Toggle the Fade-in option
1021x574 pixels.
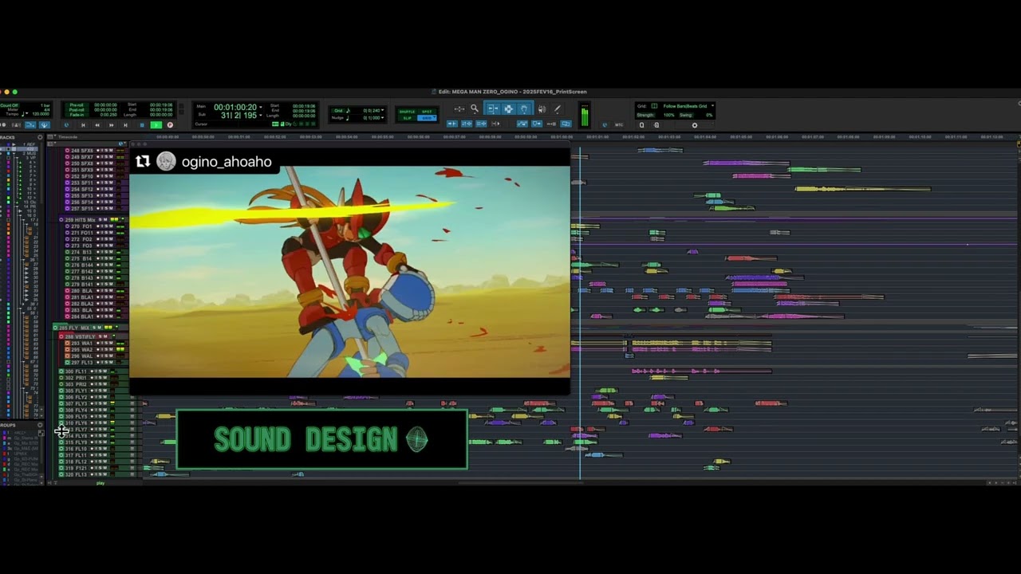click(x=75, y=115)
